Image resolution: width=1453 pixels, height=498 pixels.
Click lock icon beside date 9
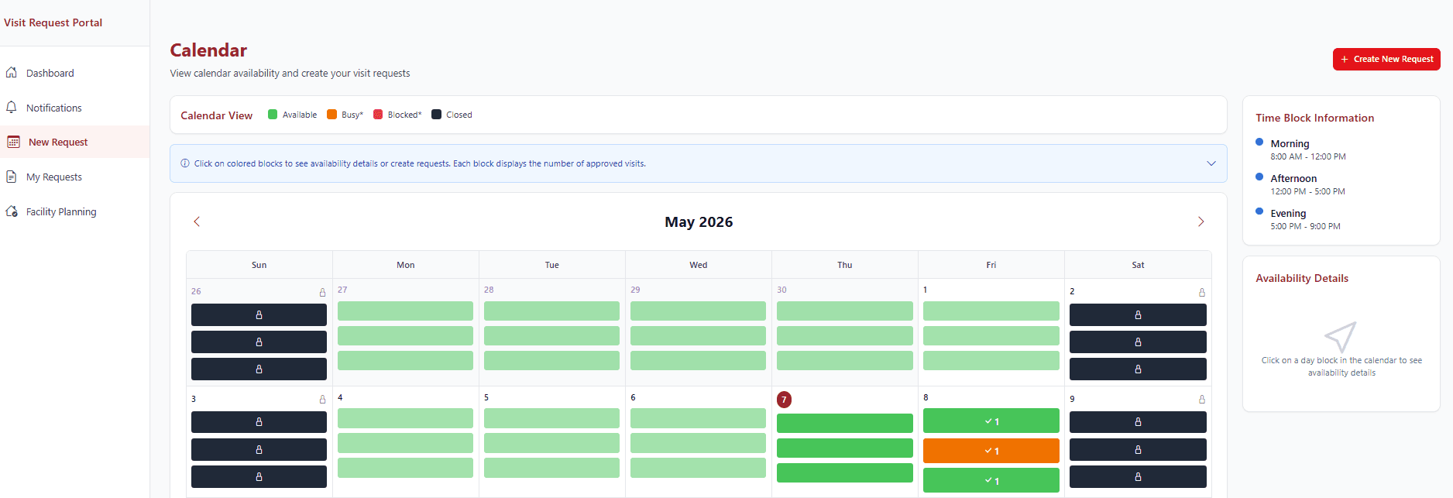[1202, 399]
